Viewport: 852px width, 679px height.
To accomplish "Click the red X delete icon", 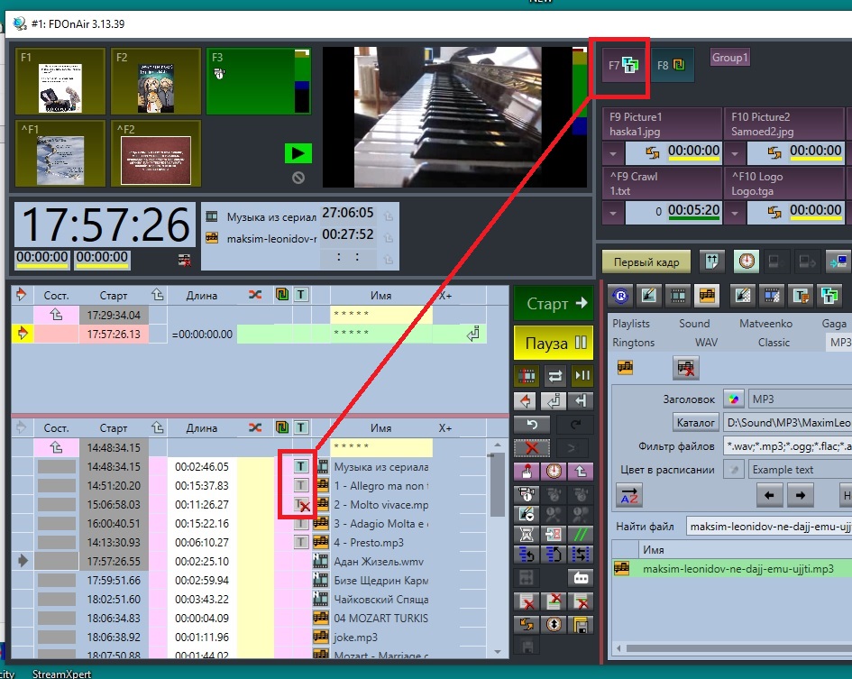I will click(x=531, y=446).
